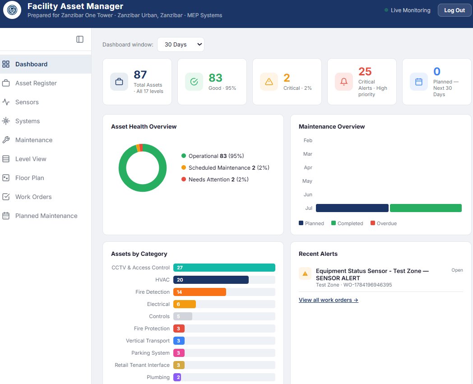
Task: Click the Plumbing bar showing 2
Action: pyautogui.click(x=177, y=377)
